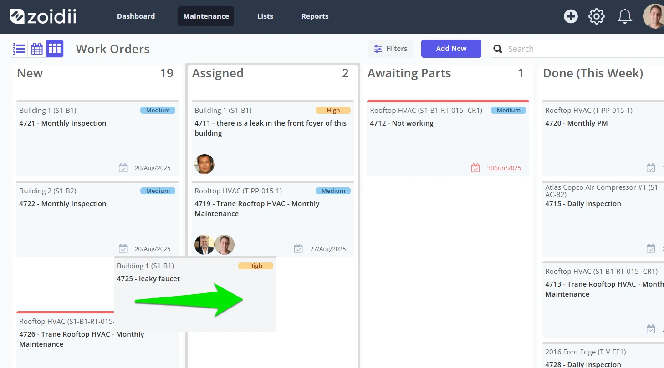This screenshot has height=368, width=664.
Task: Open the Lists menu
Action: pos(265,16)
